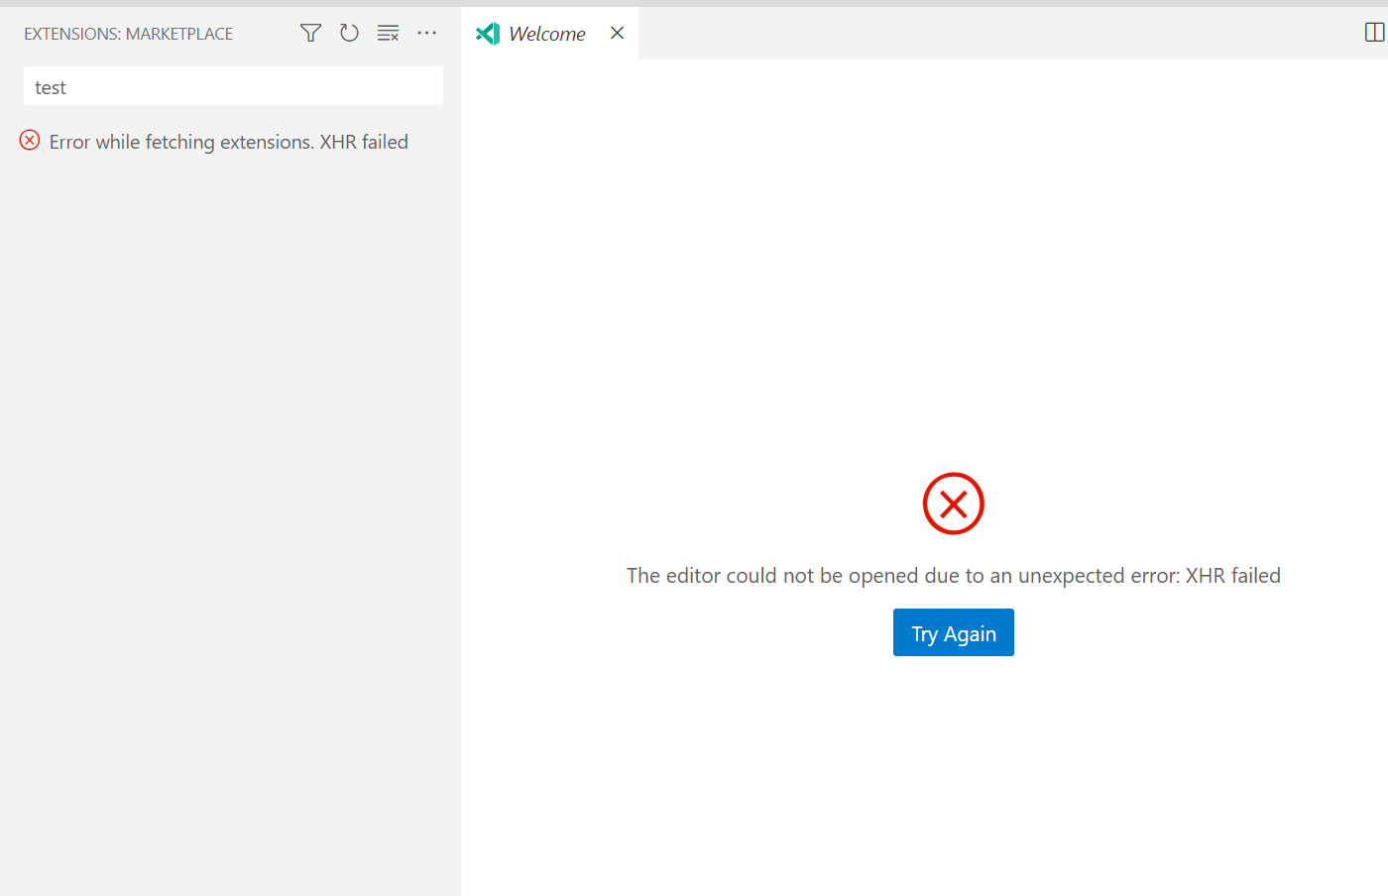
Task: Open the filter extensions funnel icon
Action: click(x=310, y=33)
